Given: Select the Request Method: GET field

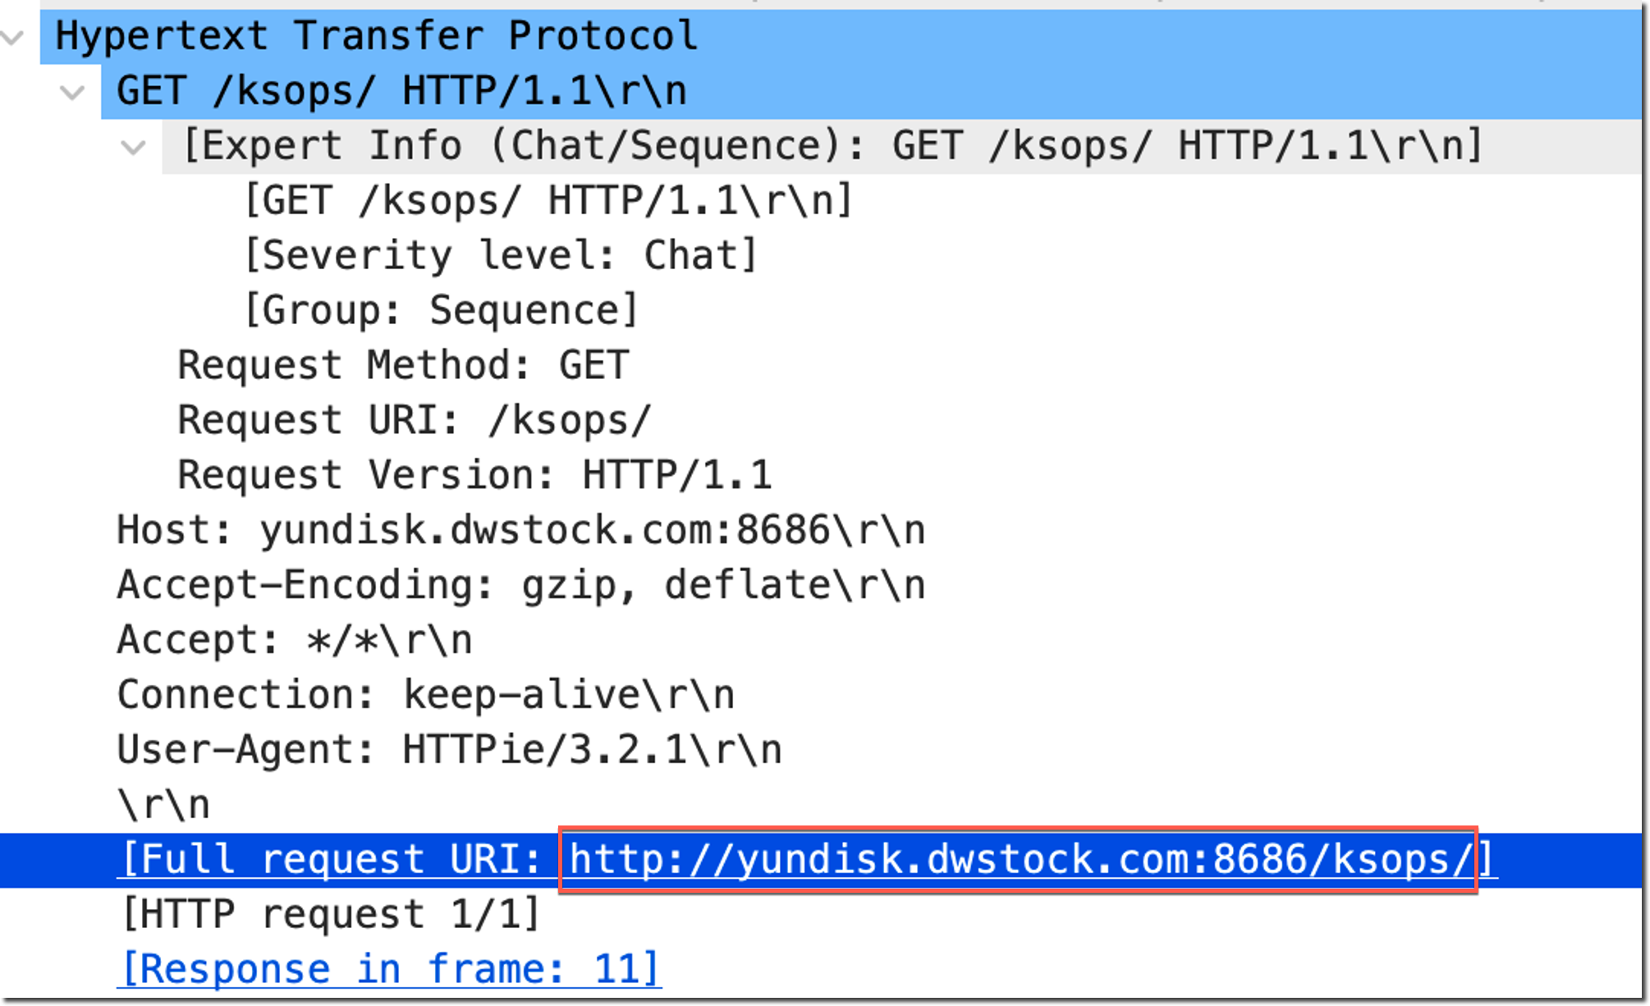Looking at the screenshot, I should tap(403, 366).
